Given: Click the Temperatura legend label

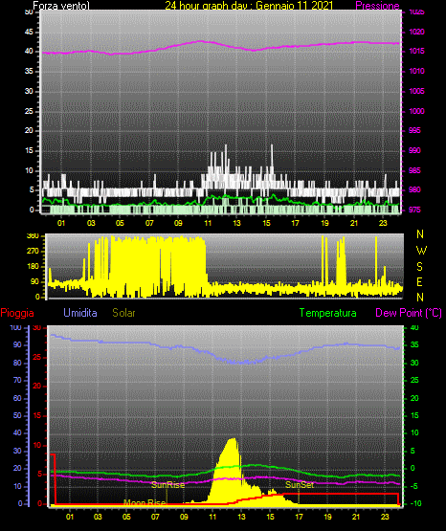Looking at the screenshot, I should point(328,313).
